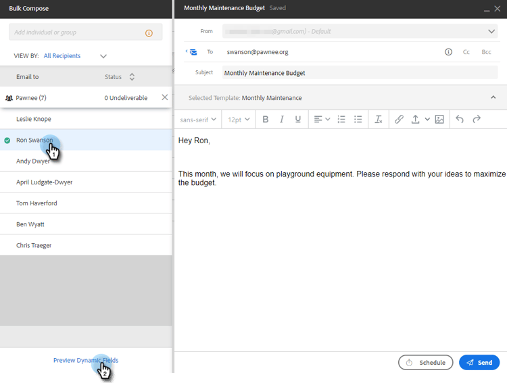Click the recipients icon beside To

click(191, 52)
